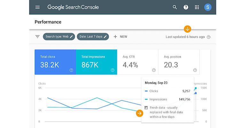The width and height of the screenshot is (243, 128).
Task: Click the 5,257 clicks value in tooltip
Action: click(x=186, y=91)
